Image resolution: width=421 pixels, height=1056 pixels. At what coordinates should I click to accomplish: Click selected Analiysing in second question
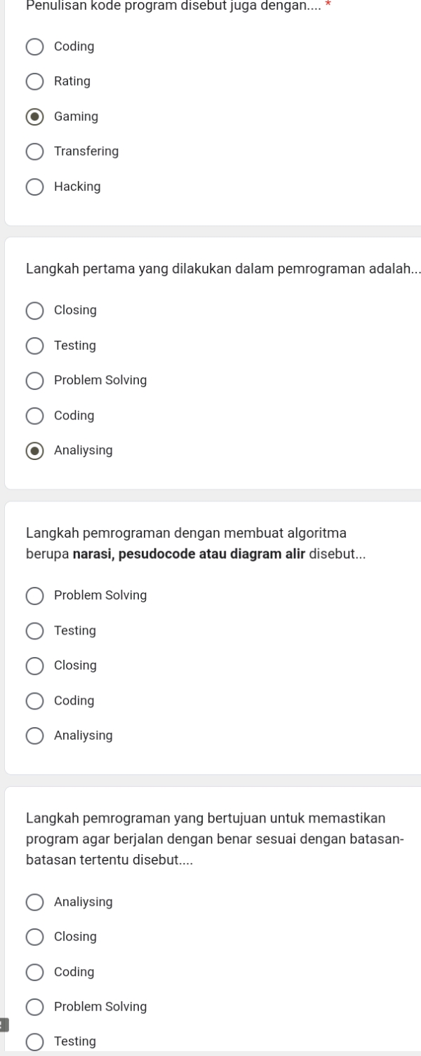pos(34,450)
